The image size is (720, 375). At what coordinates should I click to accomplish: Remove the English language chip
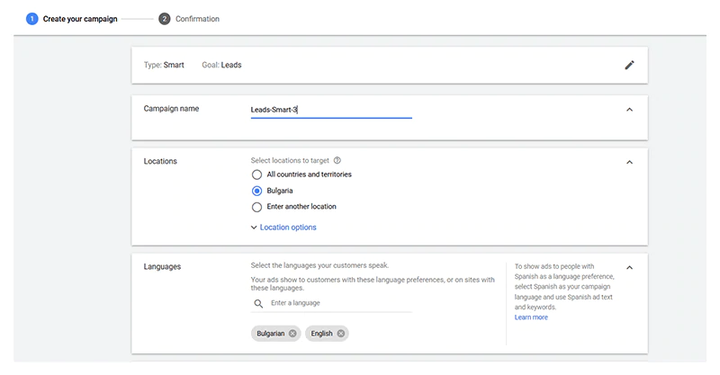341,334
